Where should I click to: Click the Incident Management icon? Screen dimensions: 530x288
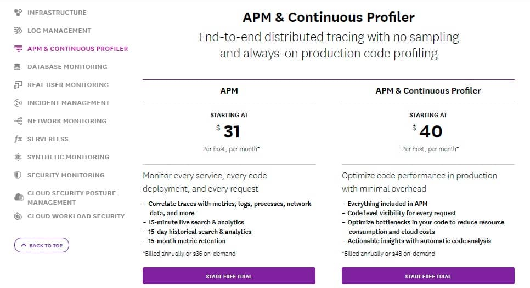click(x=18, y=103)
